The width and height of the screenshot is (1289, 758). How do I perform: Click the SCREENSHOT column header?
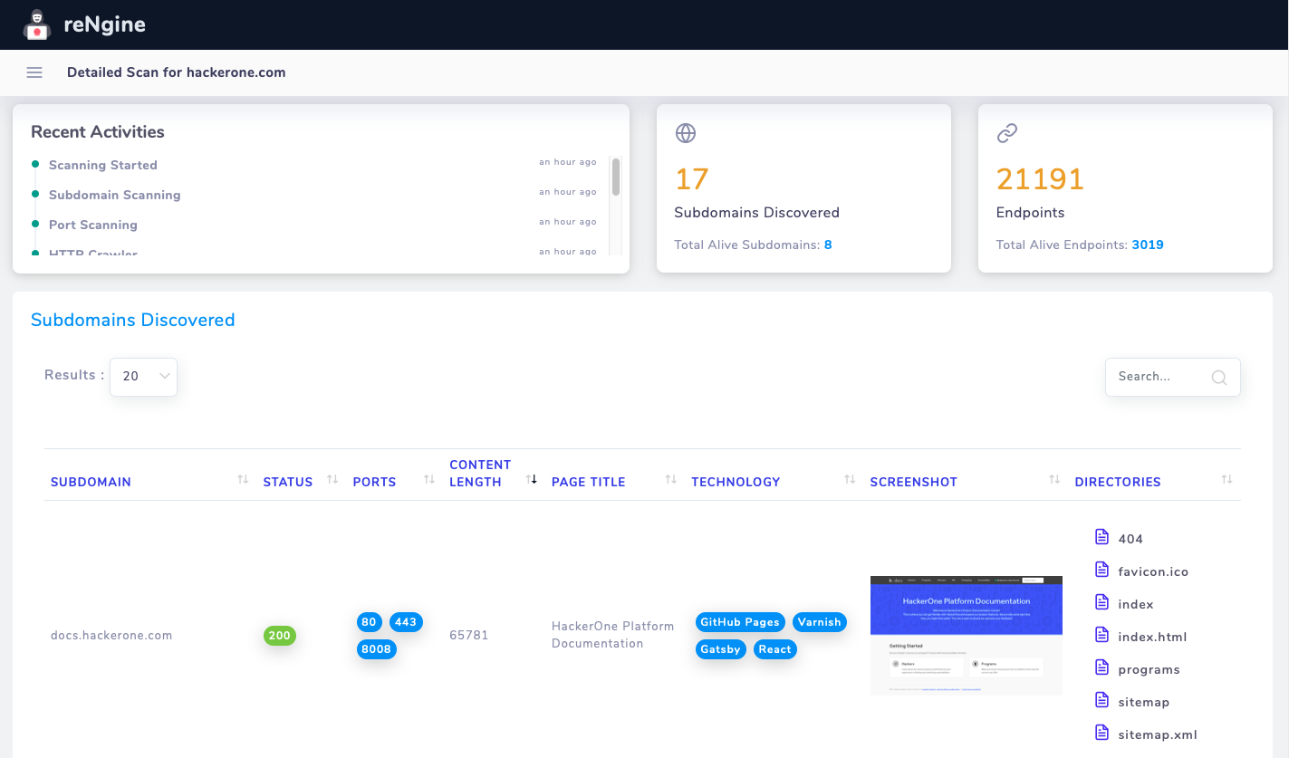click(x=913, y=483)
